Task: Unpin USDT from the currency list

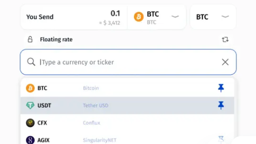Action: tap(221, 105)
